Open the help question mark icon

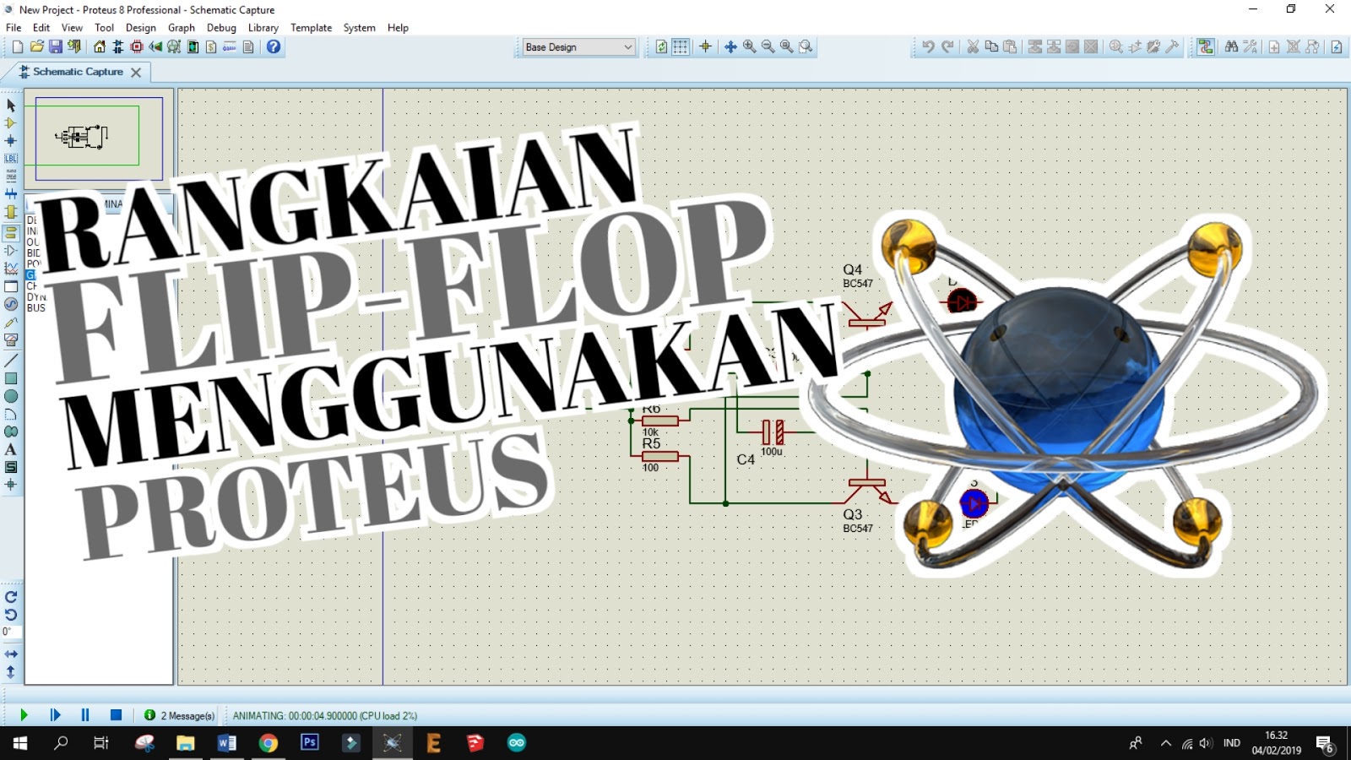274,47
